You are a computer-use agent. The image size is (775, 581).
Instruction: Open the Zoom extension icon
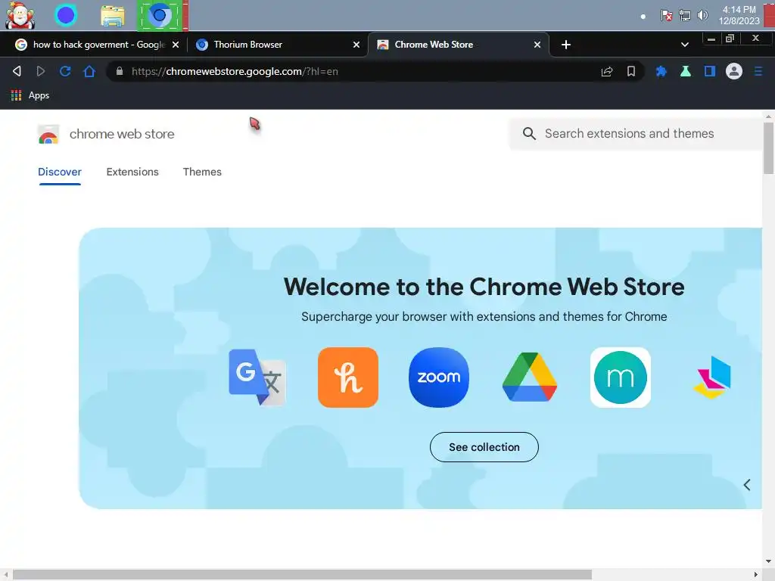tap(439, 377)
